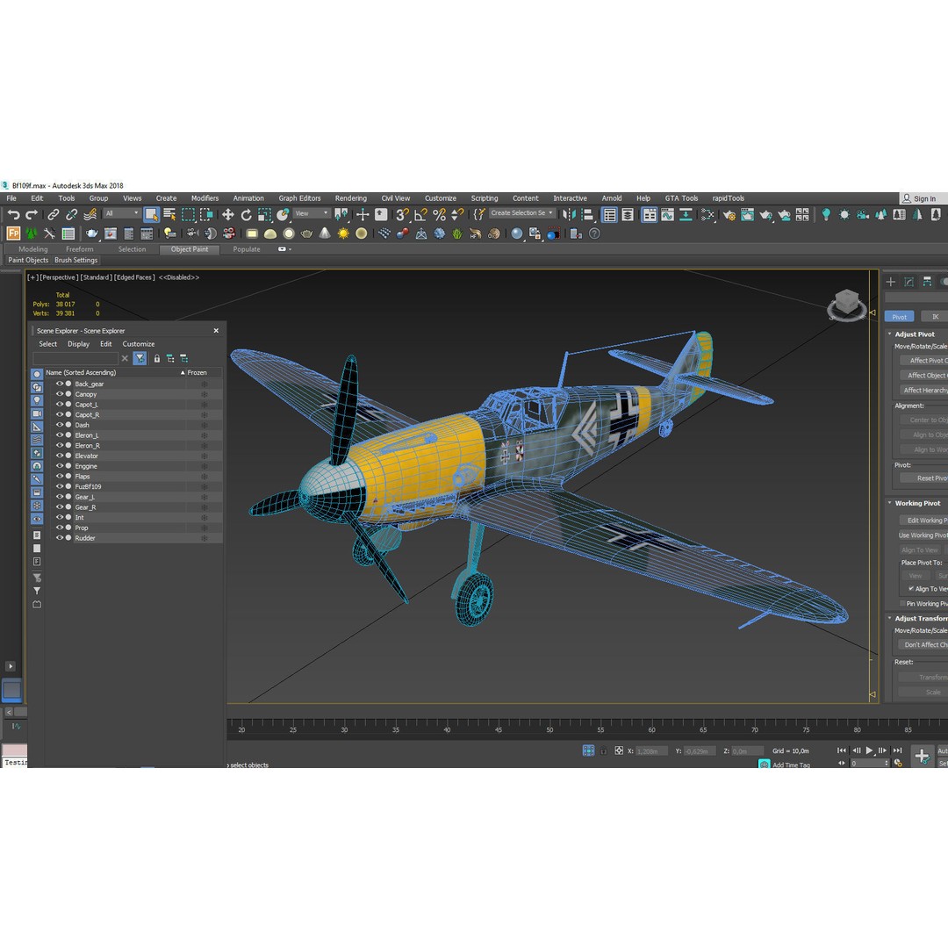Open the Graph Editors menu
The image size is (948, 948).
pos(299,198)
